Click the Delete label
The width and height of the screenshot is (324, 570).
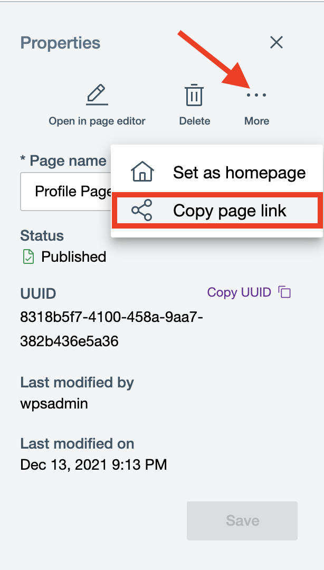click(x=194, y=120)
